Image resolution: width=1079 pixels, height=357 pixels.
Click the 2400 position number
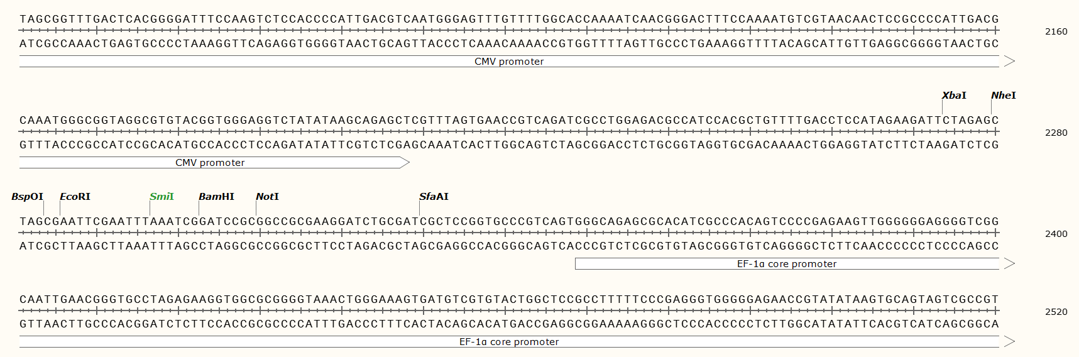point(1056,234)
